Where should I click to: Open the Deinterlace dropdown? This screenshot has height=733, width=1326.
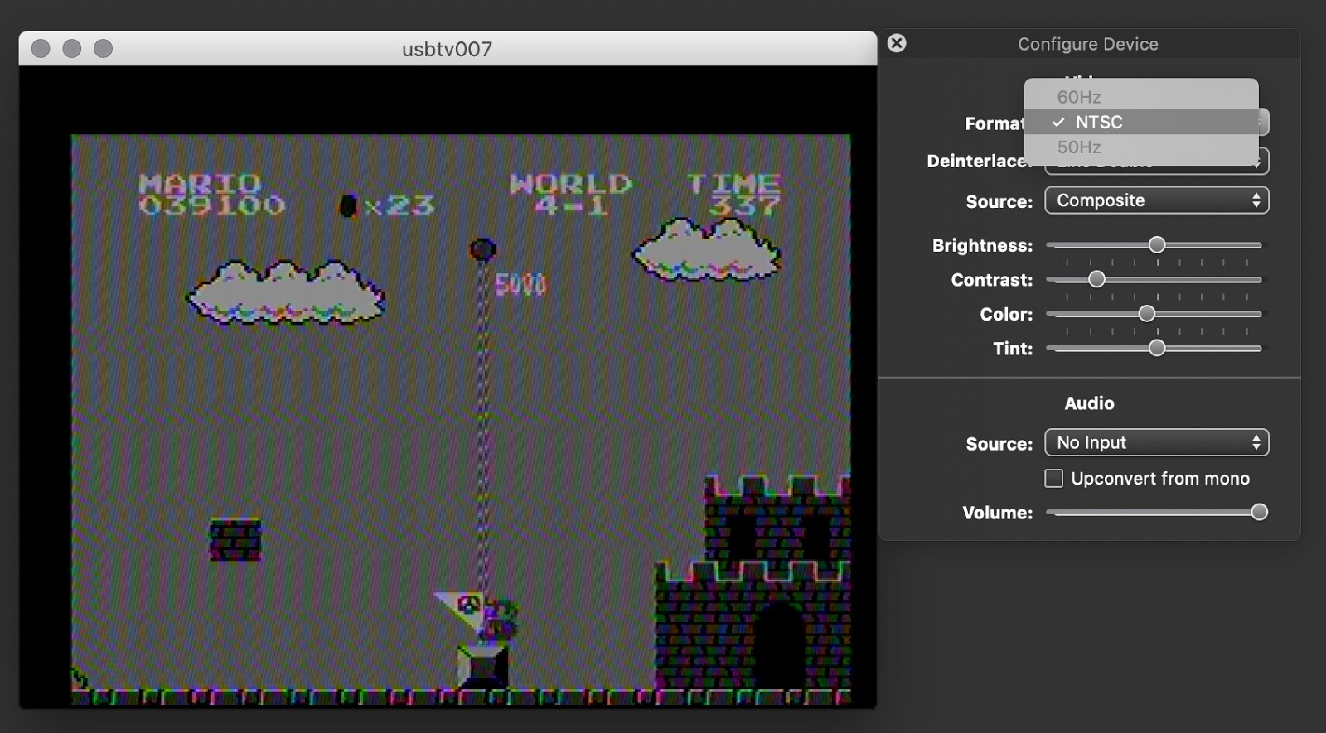click(1157, 161)
